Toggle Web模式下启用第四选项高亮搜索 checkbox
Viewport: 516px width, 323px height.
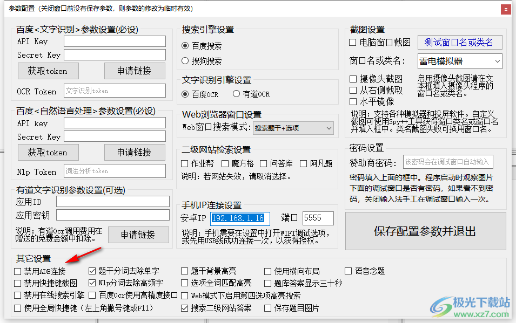pos(185,295)
